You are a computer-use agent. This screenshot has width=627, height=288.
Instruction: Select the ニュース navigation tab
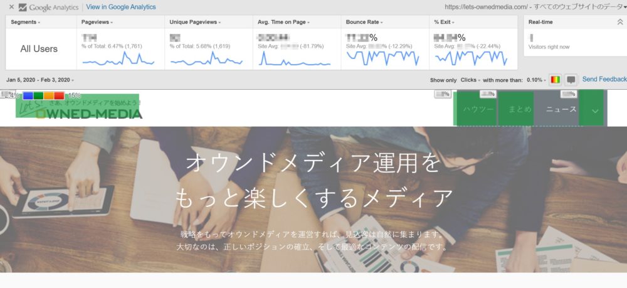pyautogui.click(x=561, y=109)
